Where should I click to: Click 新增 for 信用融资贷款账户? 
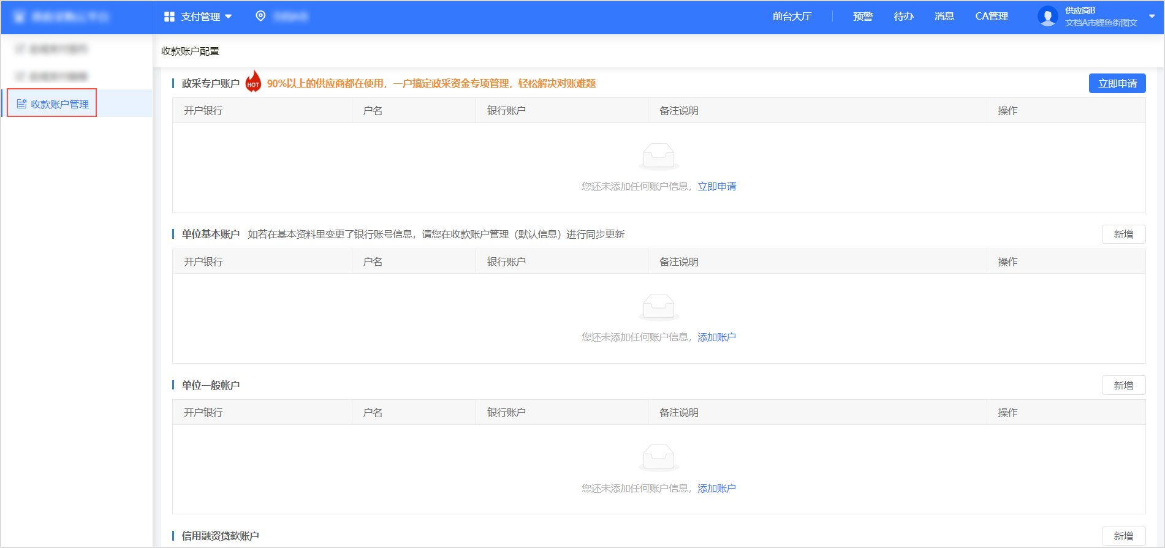[1123, 536]
